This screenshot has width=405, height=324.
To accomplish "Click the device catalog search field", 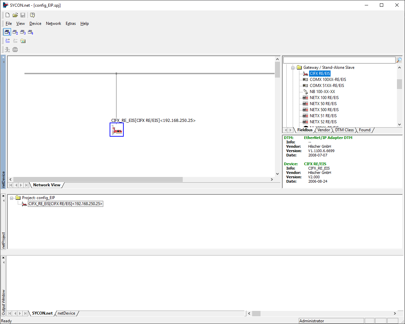I will click(339, 60).
